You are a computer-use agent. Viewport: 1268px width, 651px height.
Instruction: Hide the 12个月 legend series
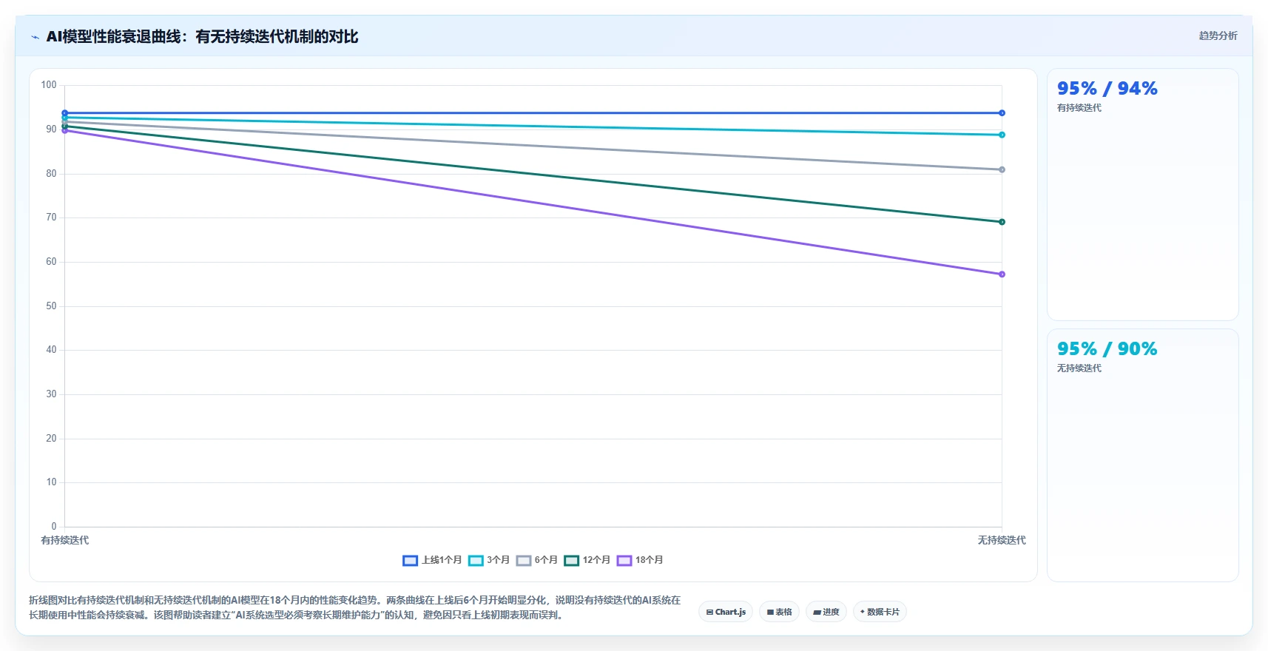(x=587, y=560)
